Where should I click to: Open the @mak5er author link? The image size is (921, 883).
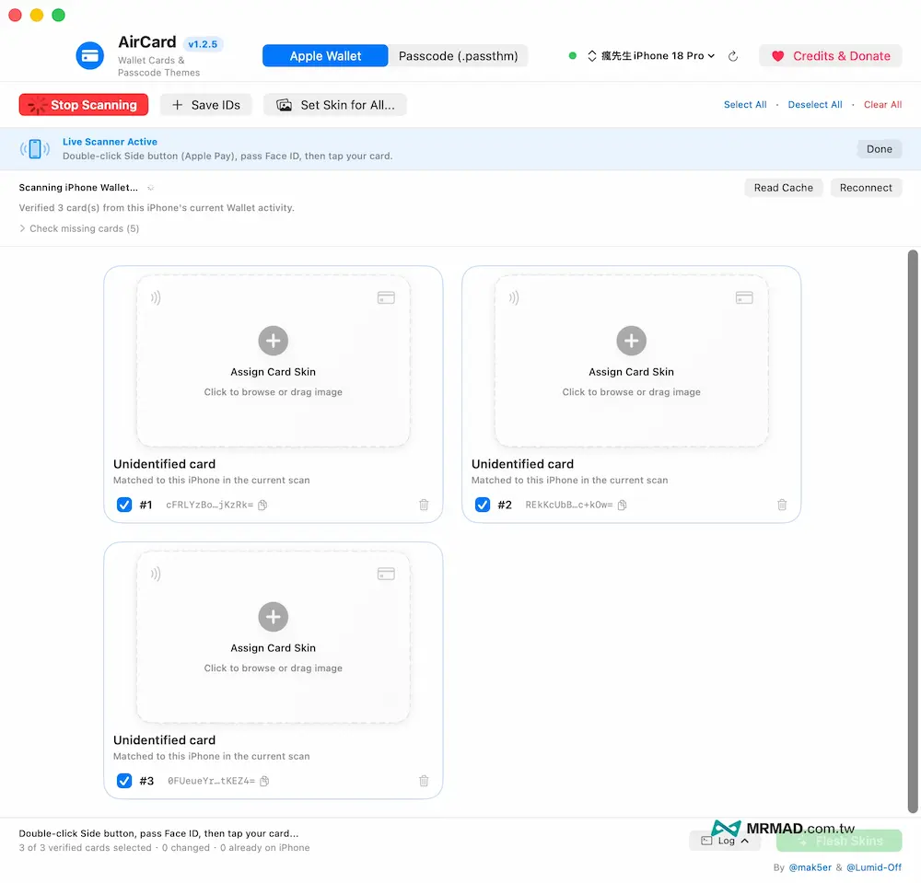(810, 867)
